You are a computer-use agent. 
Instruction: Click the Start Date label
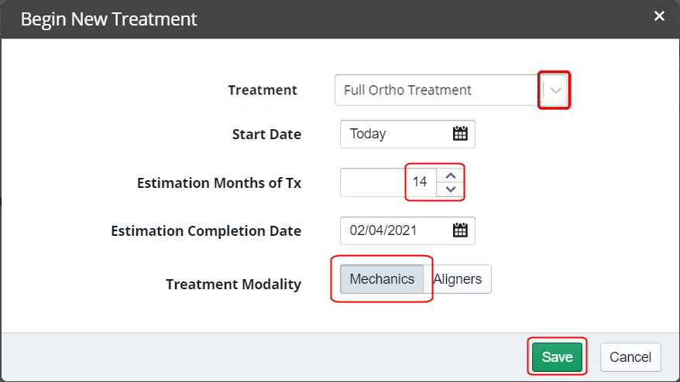[266, 135]
